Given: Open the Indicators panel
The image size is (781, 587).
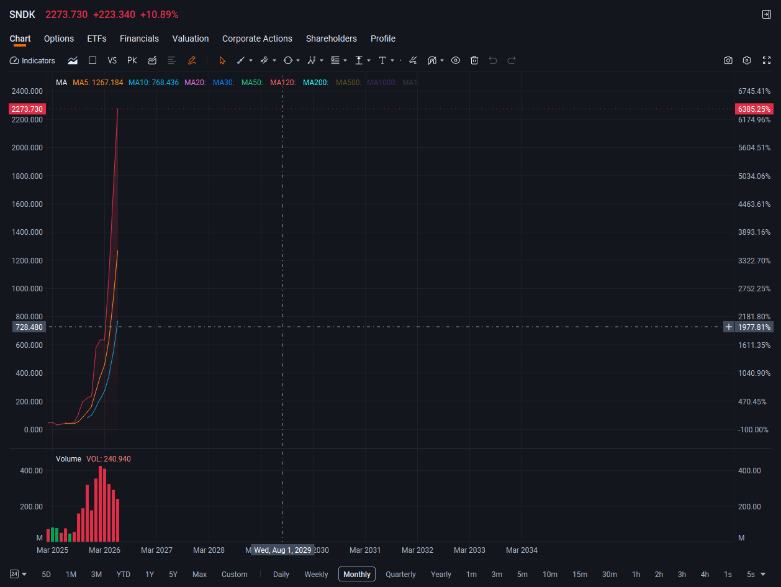Looking at the screenshot, I should point(33,60).
